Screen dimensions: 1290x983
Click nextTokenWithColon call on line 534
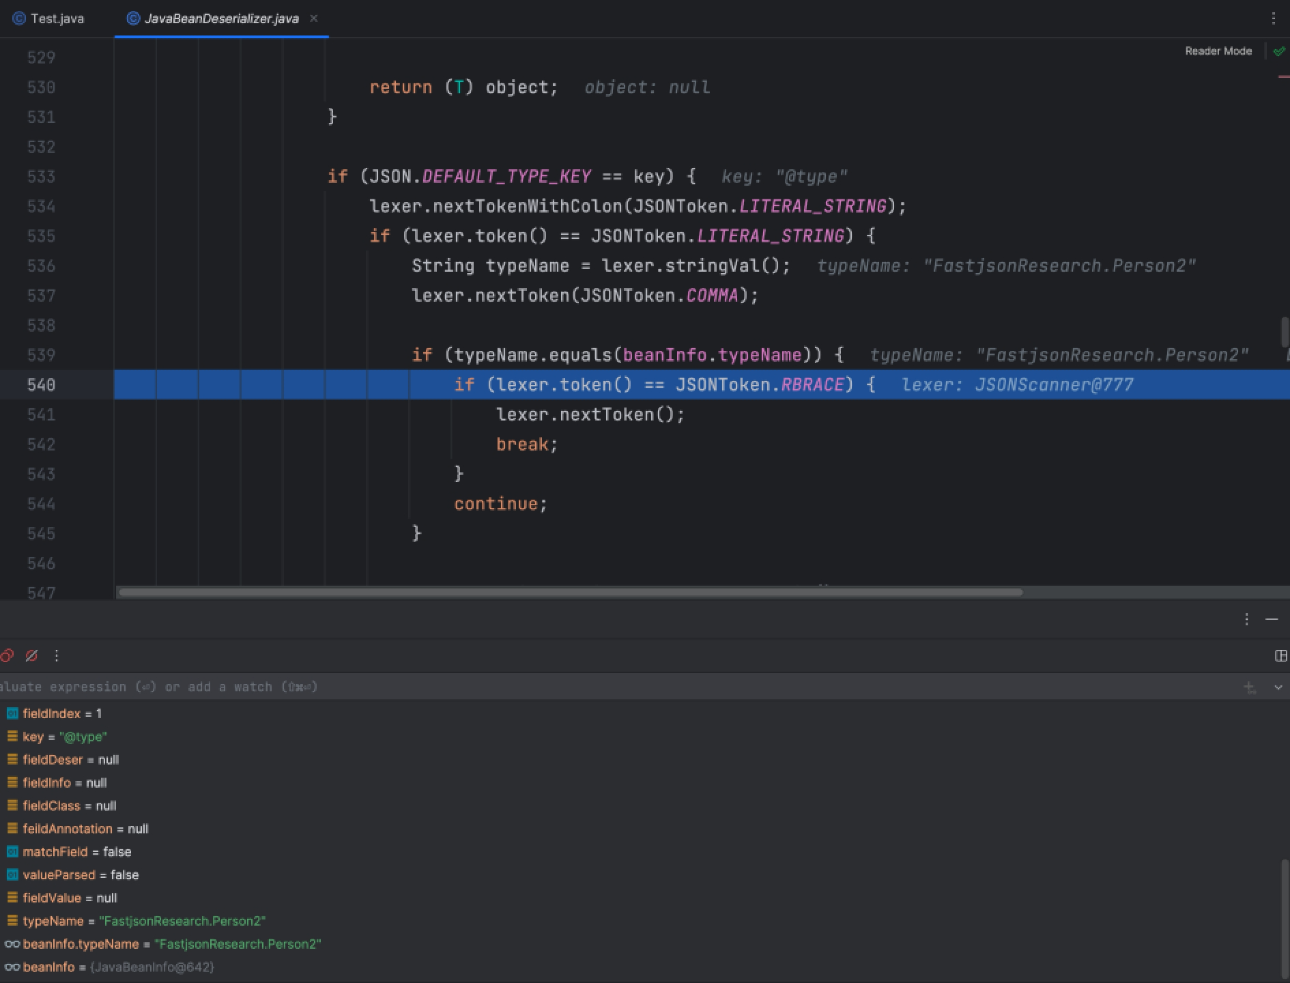528,206
